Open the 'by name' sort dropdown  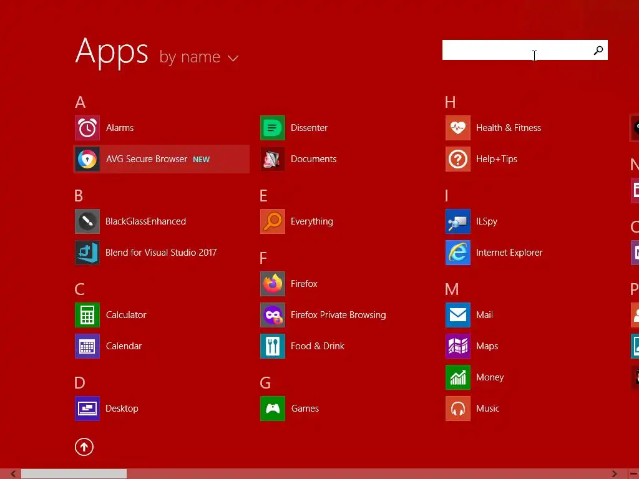click(199, 57)
